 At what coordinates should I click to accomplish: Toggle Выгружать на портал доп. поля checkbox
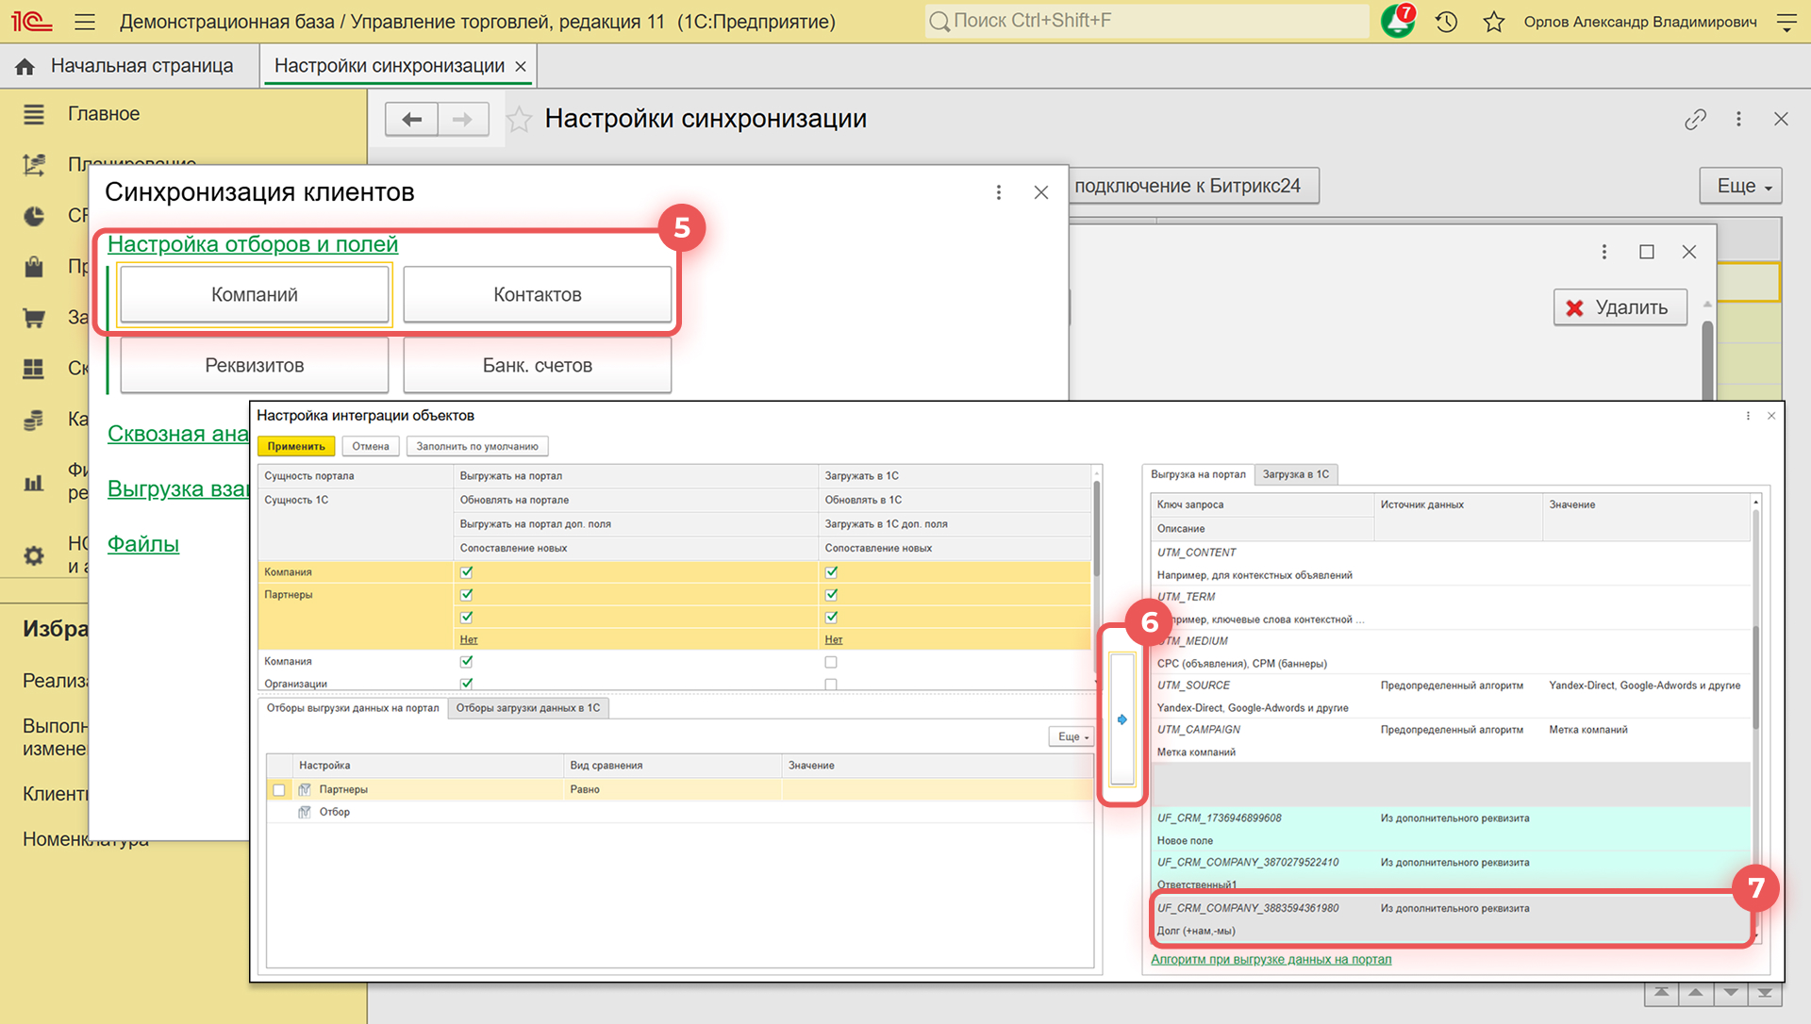(466, 617)
